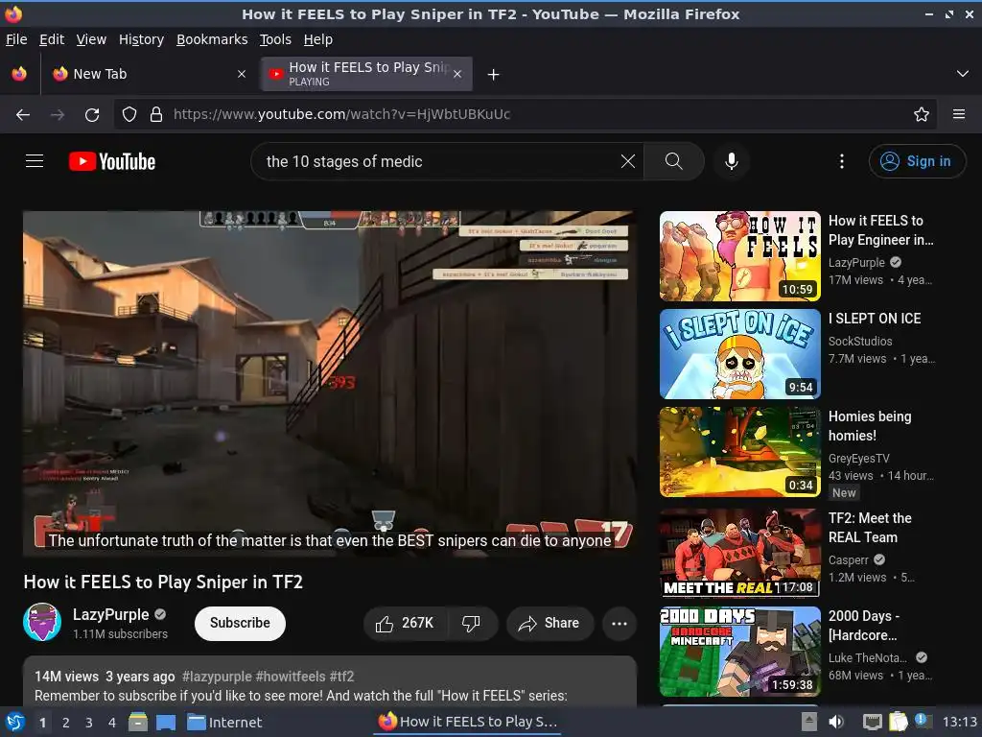The width and height of the screenshot is (982, 737).
Task: Open TF2: Meet the REAL Team title
Action: tap(870, 528)
